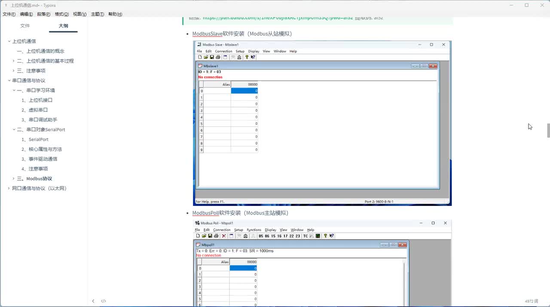Switch to the 大纲 sidebar tab
550x307 pixels.
[x=63, y=26]
